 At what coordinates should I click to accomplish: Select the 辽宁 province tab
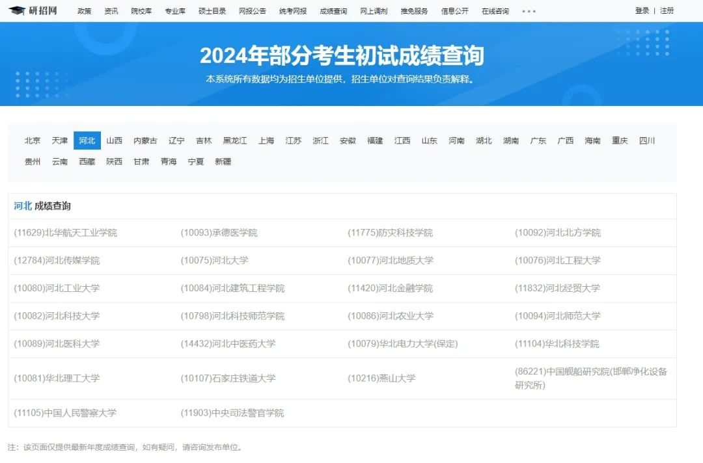click(x=176, y=140)
